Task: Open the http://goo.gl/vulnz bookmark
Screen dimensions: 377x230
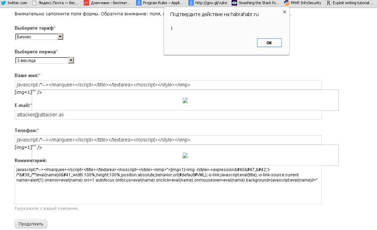Action: pyautogui.click(x=208, y=3)
